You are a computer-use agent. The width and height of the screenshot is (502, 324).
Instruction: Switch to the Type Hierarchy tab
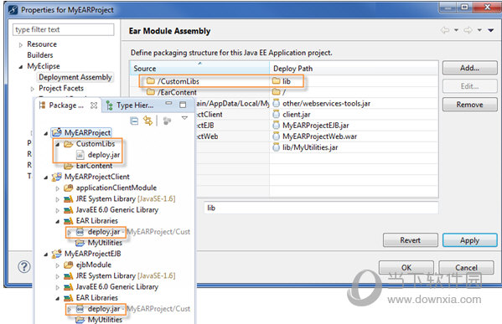click(x=130, y=105)
